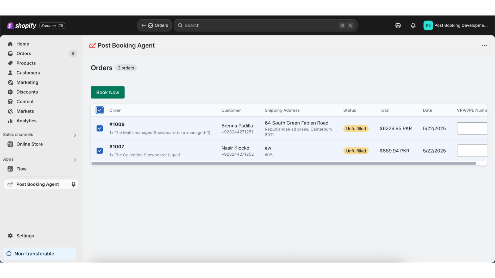Click the Settings gear icon
The image size is (495, 278).
pyautogui.click(x=10, y=236)
